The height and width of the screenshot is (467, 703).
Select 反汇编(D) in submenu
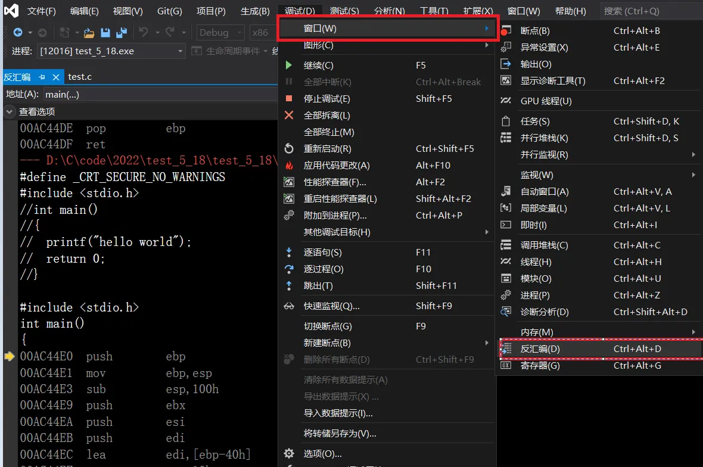[x=600, y=348]
